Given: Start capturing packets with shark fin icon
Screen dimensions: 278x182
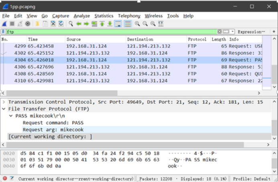Looking at the screenshot, I should click(x=4, y=24).
